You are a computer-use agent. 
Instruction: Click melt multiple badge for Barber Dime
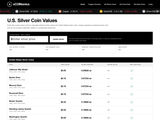132,79
